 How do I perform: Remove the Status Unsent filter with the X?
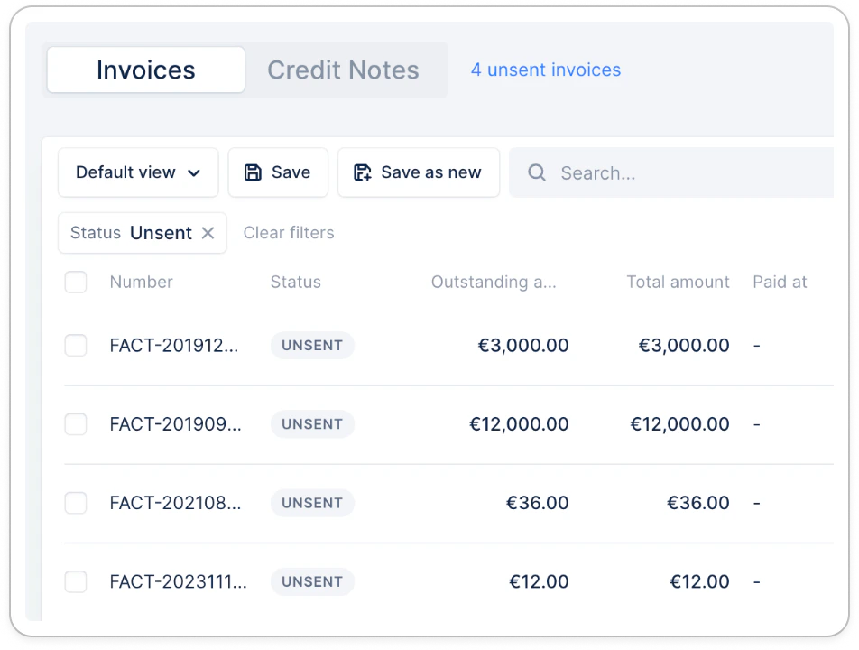coord(208,233)
